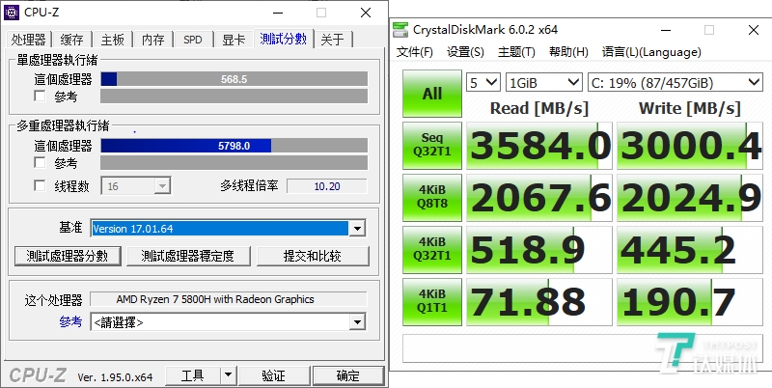Open the 主题(T) menu
Viewport: 772px width, 388px height.
pos(516,52)
